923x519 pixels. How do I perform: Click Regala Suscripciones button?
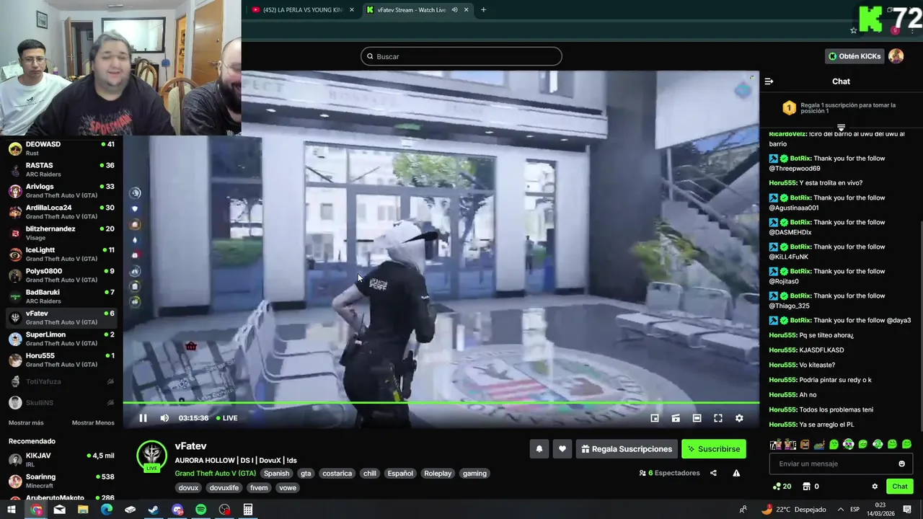(627, 449)
